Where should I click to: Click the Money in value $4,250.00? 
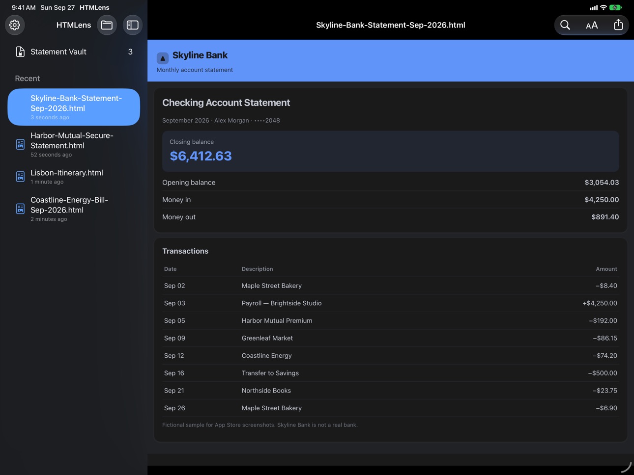602,200
